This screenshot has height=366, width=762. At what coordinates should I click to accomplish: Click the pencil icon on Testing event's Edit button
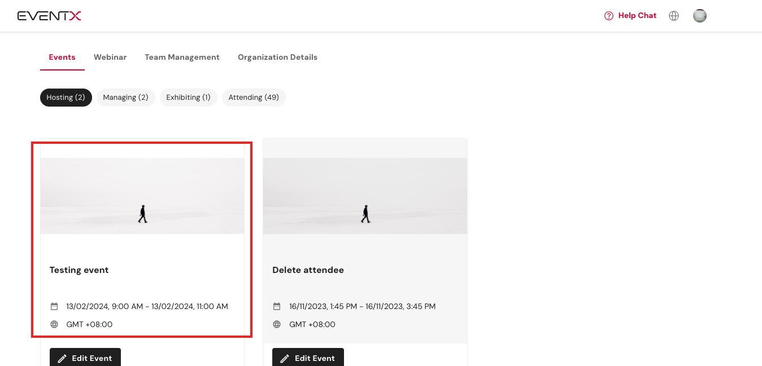[62, 358]
